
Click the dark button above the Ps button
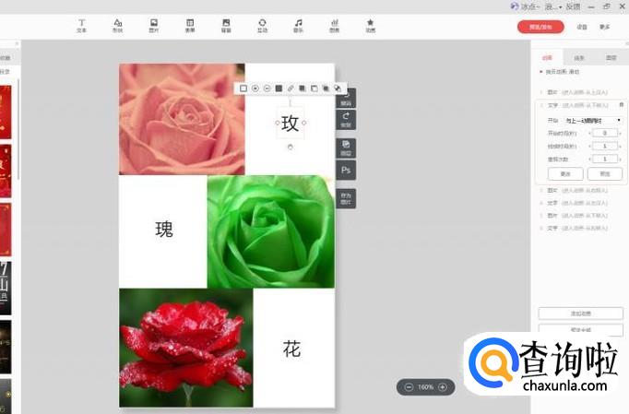[x=346, y=148]
